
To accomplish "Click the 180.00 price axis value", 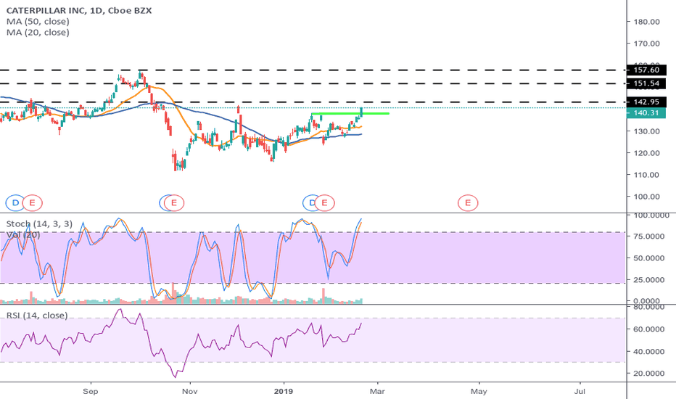I will (x=646, y=22).
